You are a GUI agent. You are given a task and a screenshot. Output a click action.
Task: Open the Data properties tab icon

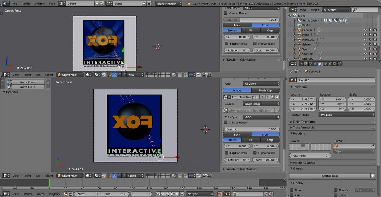(x=330, y=64)
